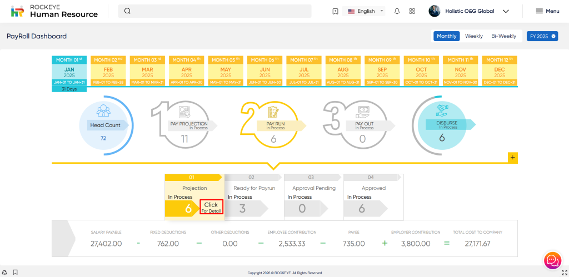Click the search magnifier icon
This screenshot has width=569, height=277.
[x=127, y=11]
